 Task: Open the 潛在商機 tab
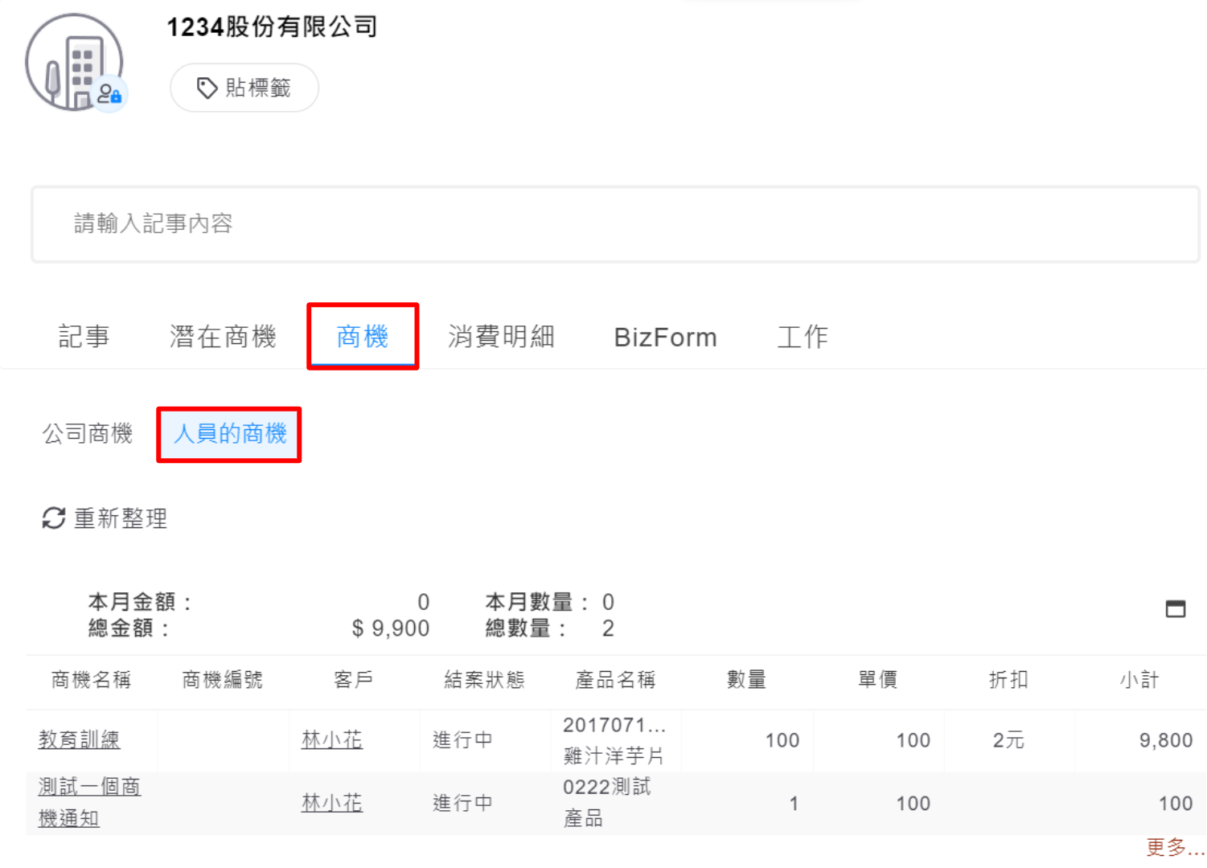223,337
